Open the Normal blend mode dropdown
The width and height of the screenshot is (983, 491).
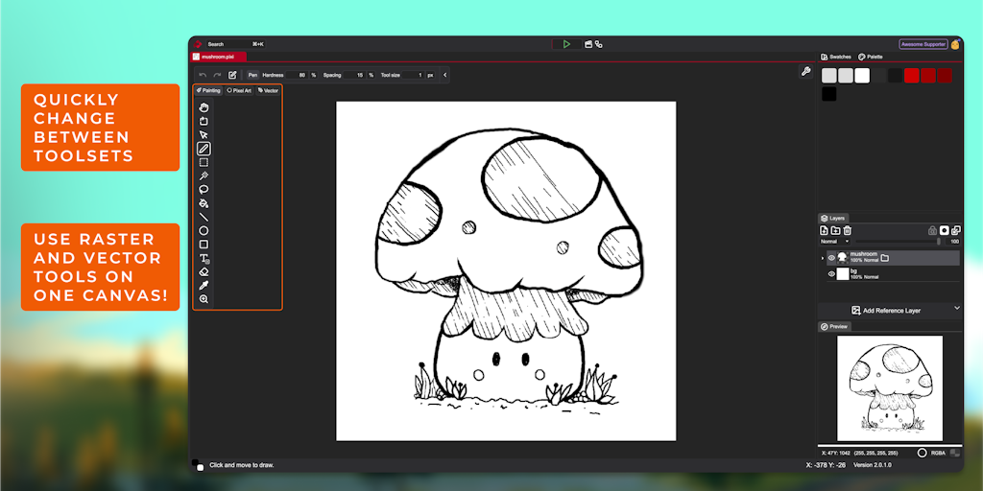tap(832, 242)
